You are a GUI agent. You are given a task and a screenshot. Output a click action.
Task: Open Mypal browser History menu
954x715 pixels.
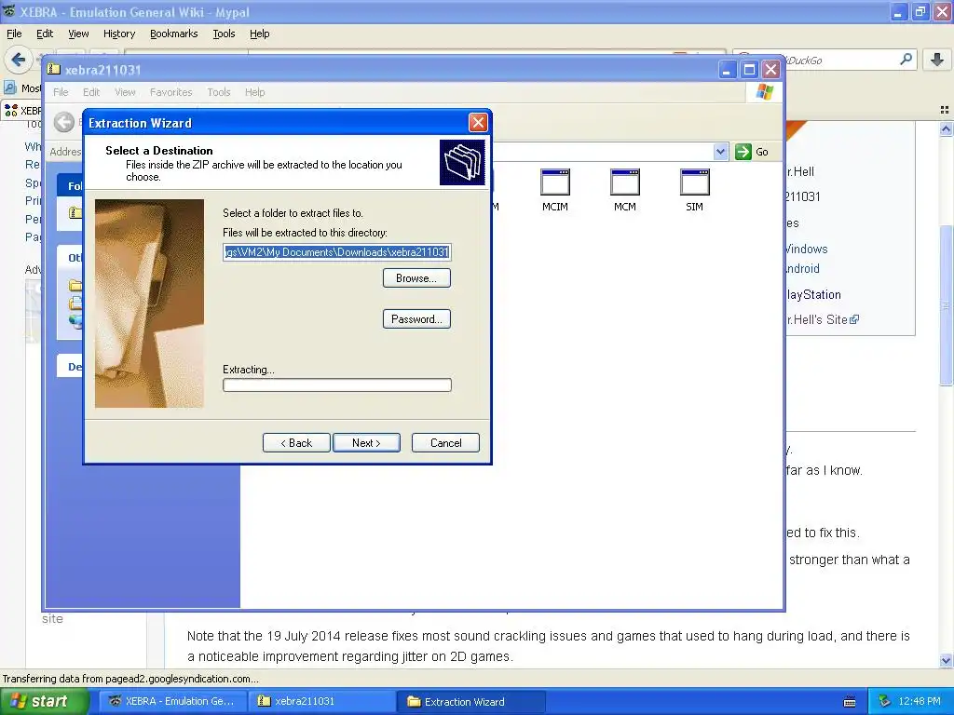click(119, 34)
